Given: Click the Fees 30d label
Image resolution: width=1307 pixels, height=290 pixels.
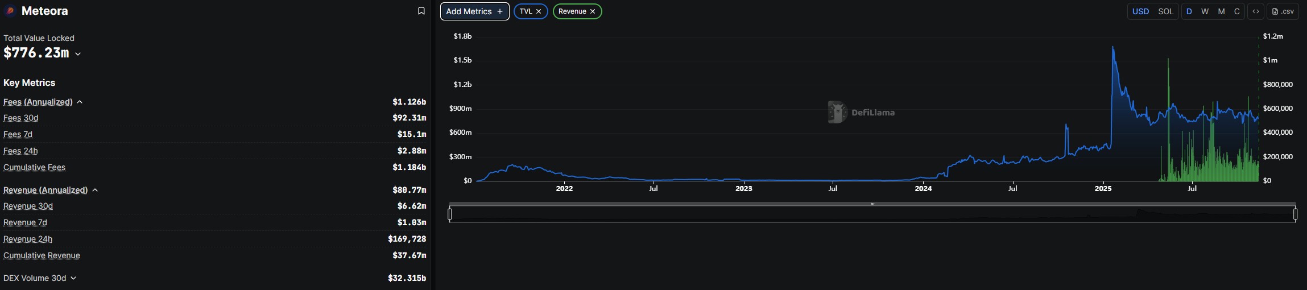Looking at the screenshot, I should (21, 118).
